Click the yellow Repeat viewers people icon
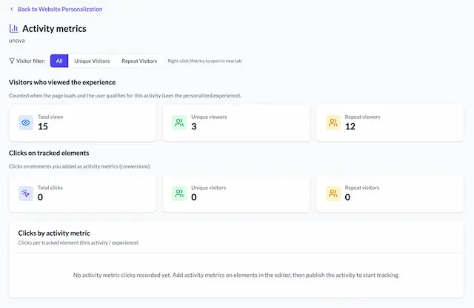Image resolution: width=474 pixels, height=308 pixels. (333, 123)
